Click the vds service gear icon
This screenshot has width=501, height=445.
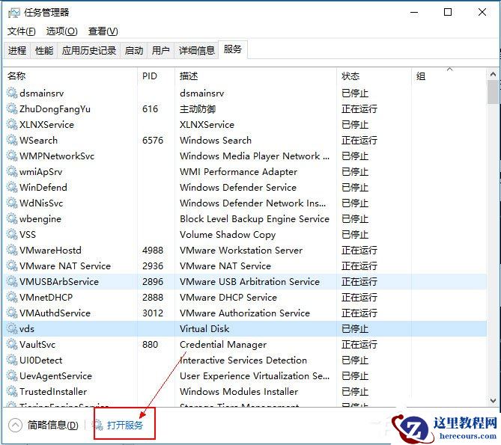12,328
